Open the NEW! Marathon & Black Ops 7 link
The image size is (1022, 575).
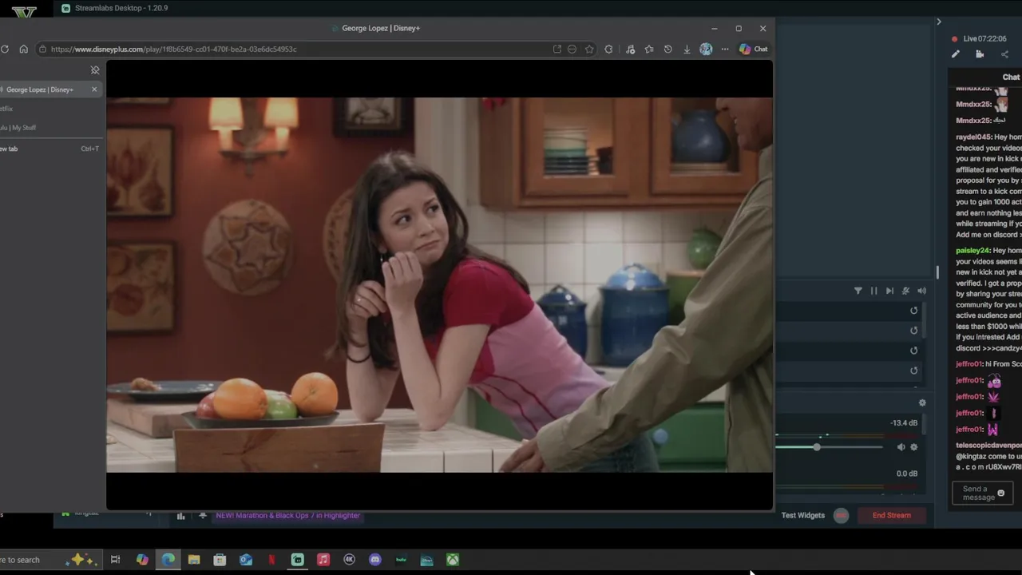tap(288, 516)
